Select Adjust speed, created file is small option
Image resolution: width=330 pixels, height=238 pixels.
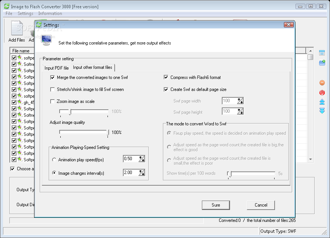[x=169, y=161]
